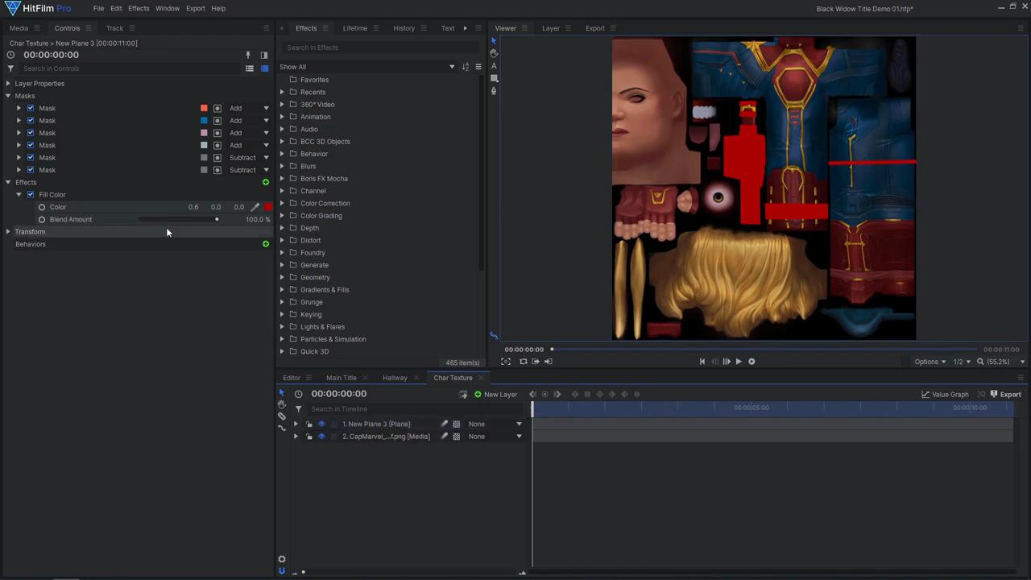Add new behavior with green plus

(x=266, y=244)
